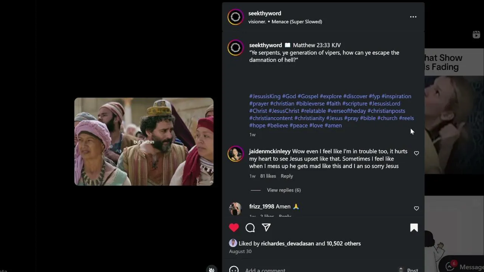Screen dimensions: 484x272
Task: Open the three-dot more options menu
Action: click(413, 17)
